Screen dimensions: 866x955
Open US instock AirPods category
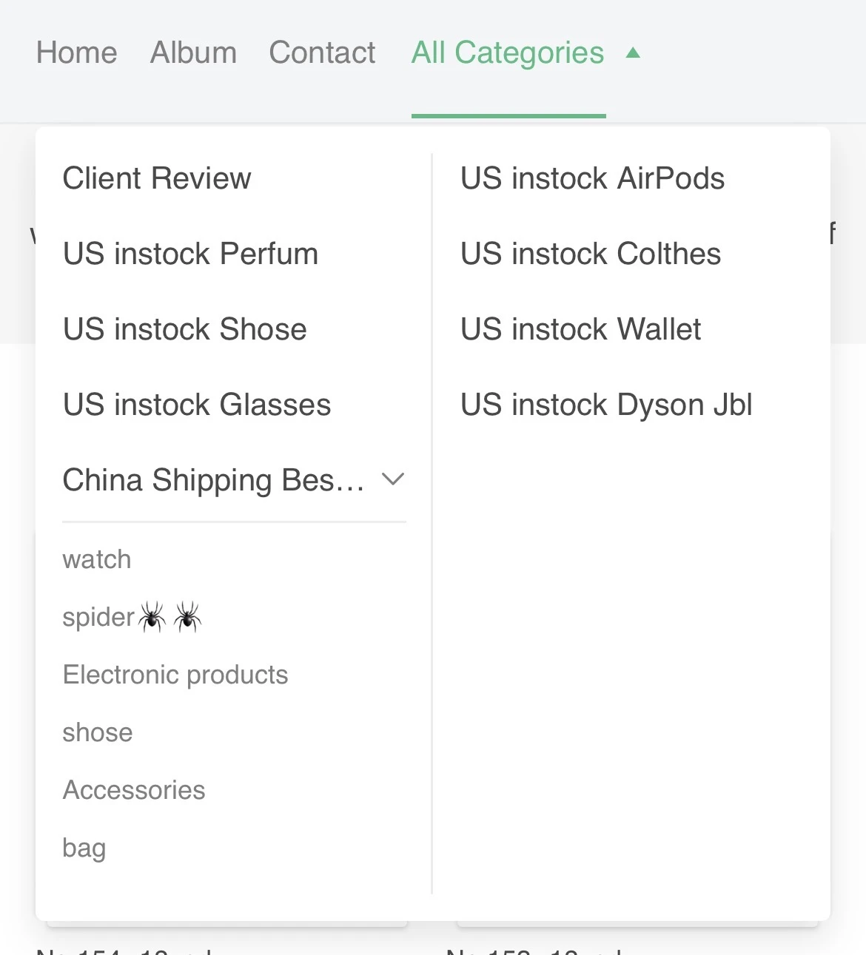[593, 178]
